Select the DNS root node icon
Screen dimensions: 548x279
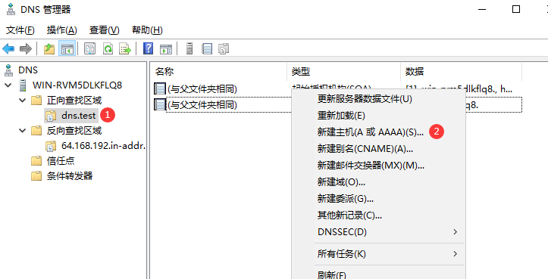[x=9, y=70]
